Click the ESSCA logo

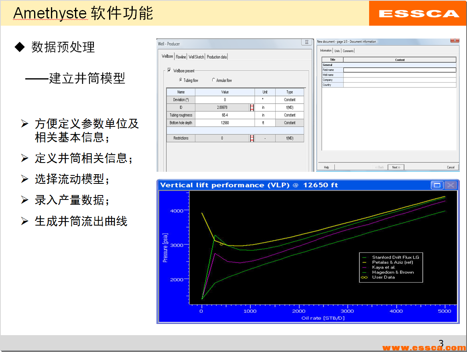(x=418, y=13)
